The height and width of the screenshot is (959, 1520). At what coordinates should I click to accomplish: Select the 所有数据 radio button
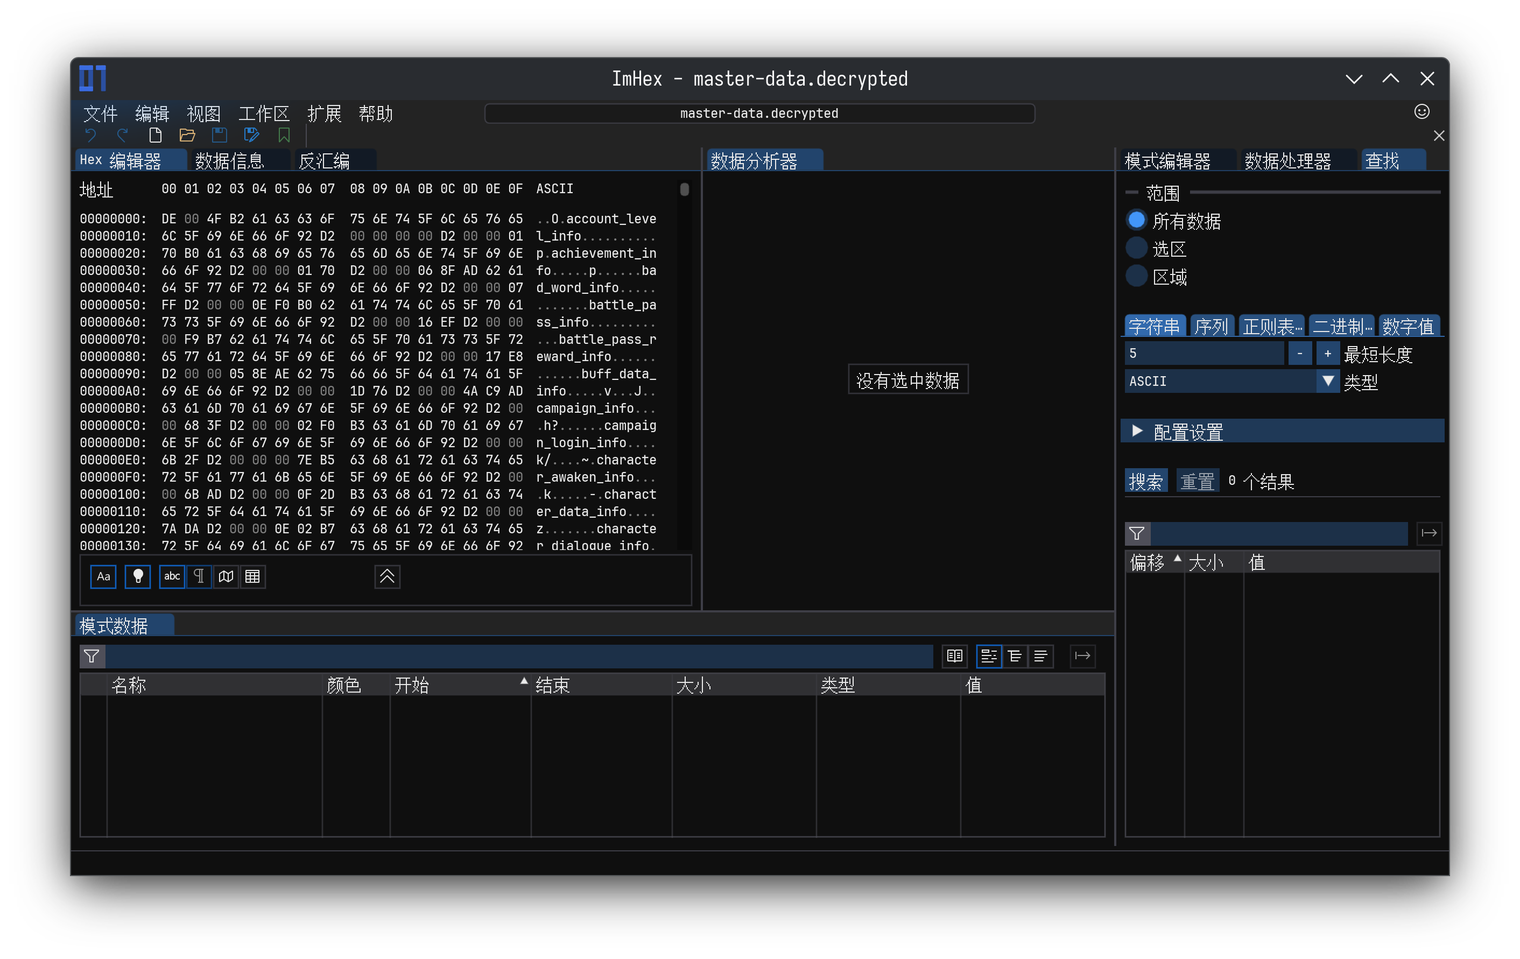[1136, 220]
